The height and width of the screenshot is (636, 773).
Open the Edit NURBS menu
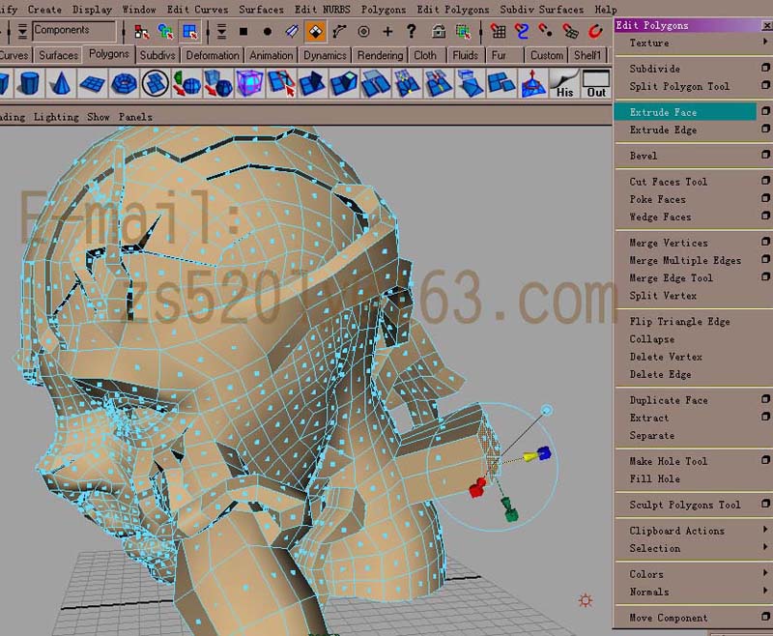[x=323, y=10]
